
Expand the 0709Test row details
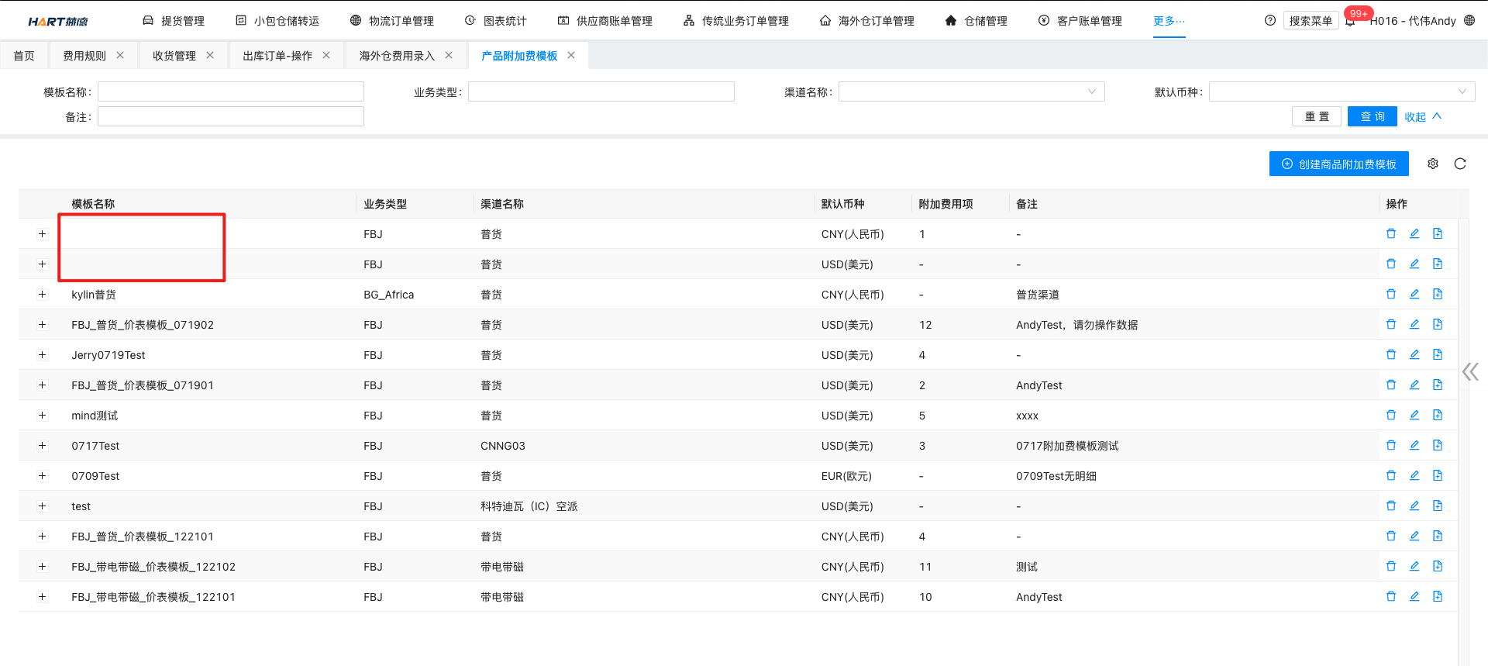click(42, 476)
